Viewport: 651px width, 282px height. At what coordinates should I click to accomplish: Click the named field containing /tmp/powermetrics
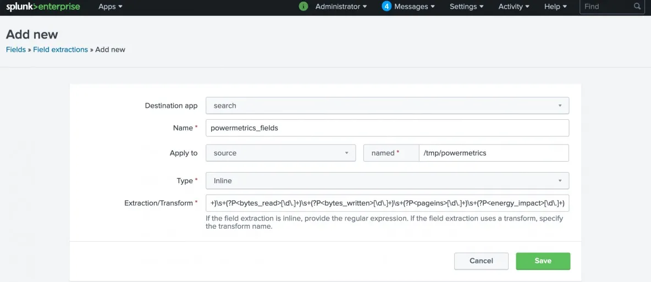click(493, 153)
